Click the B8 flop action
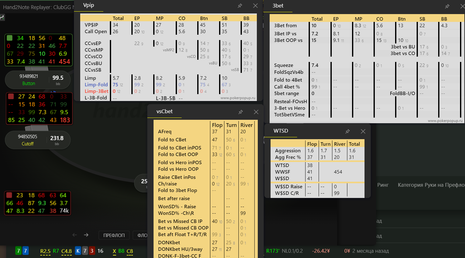The image size is (465, 258). [121, 251]
